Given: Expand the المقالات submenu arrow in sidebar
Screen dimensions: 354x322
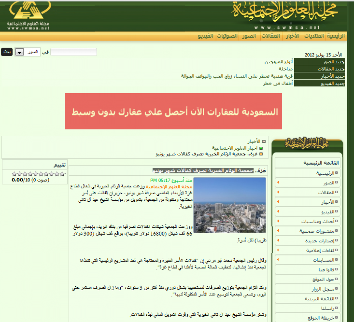Looking at the screenshot, I should 278,192.
